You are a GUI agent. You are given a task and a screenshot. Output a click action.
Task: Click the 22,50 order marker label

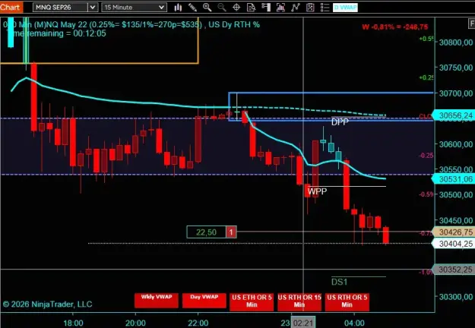206,232
